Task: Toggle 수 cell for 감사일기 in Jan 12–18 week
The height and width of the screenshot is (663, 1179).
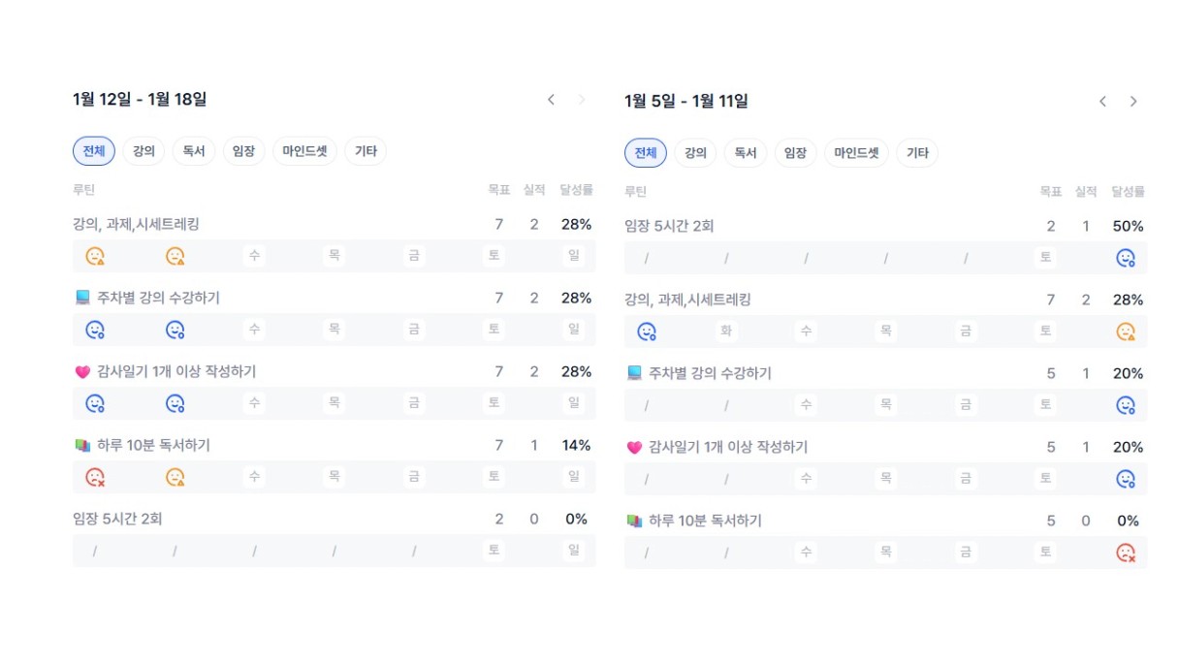Action: click(254, 403)
